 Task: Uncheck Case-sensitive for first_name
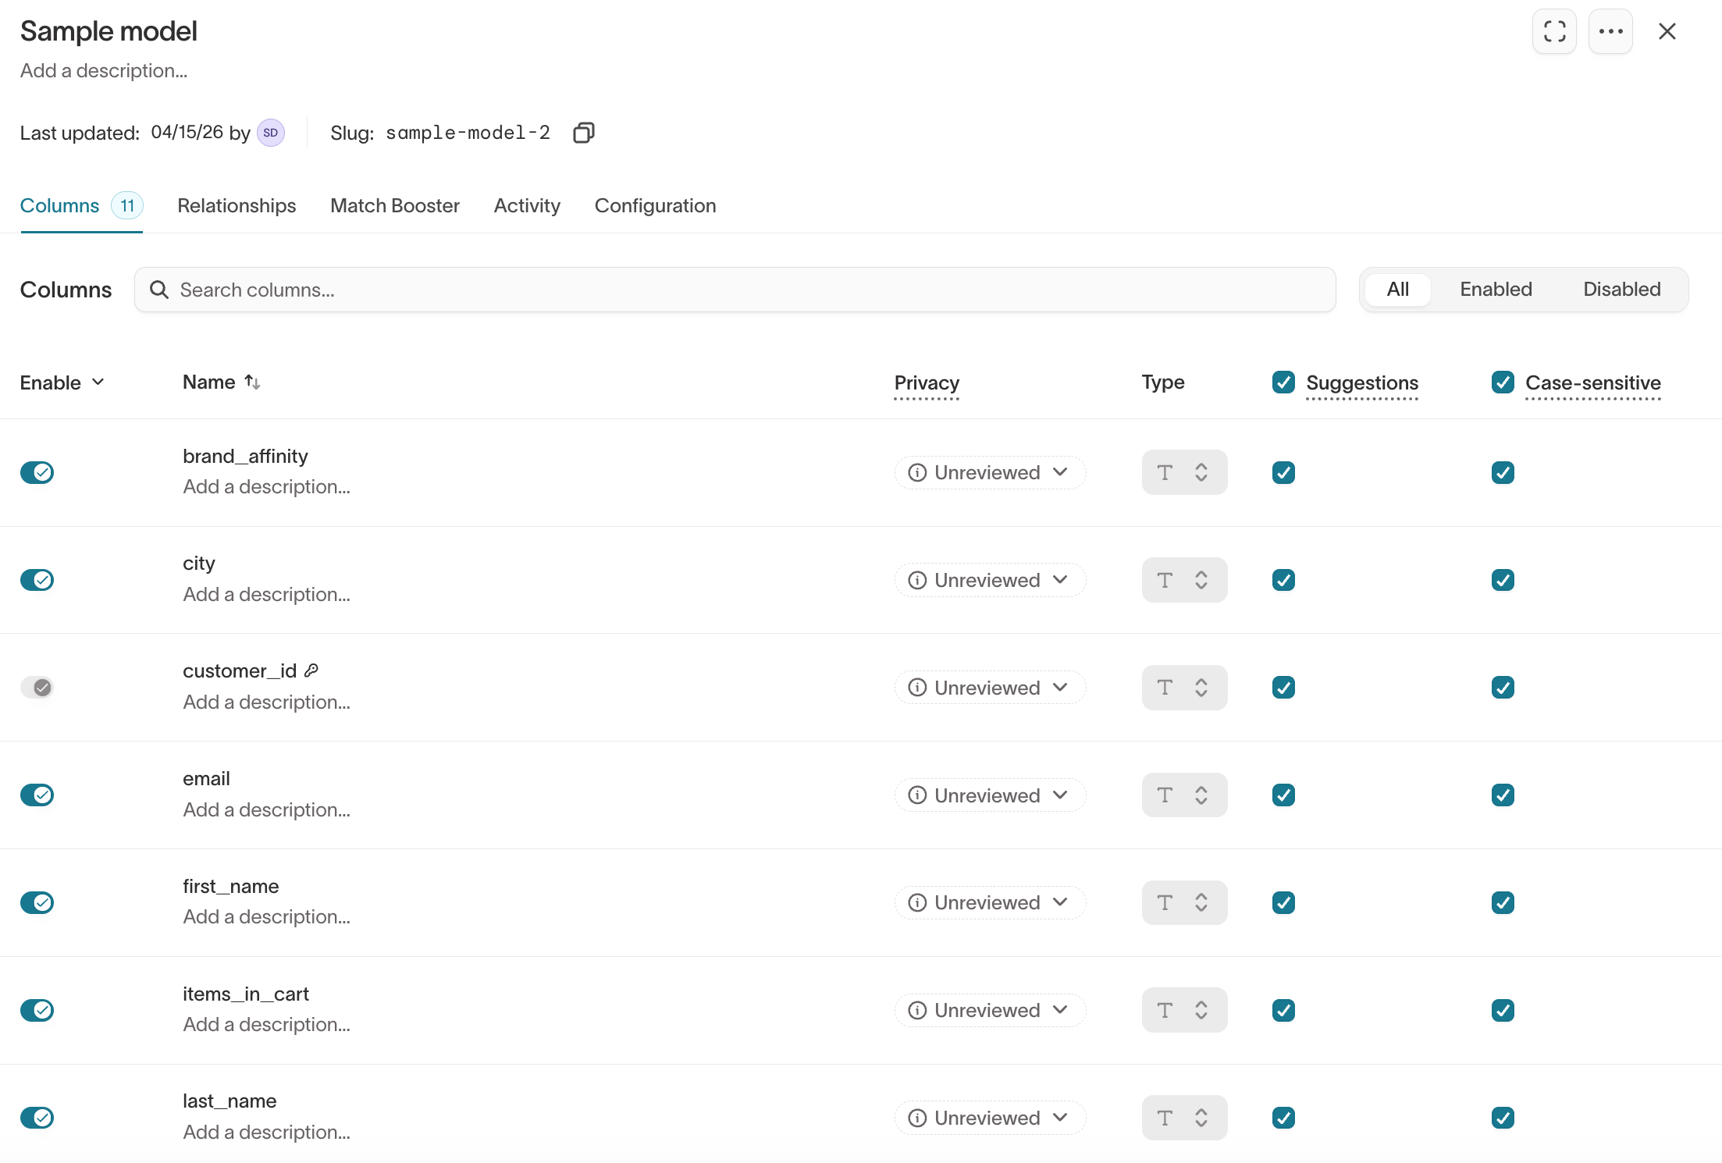[1503, 902]
